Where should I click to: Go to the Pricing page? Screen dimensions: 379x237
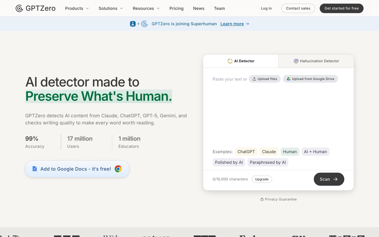click(x=177, y=9)
